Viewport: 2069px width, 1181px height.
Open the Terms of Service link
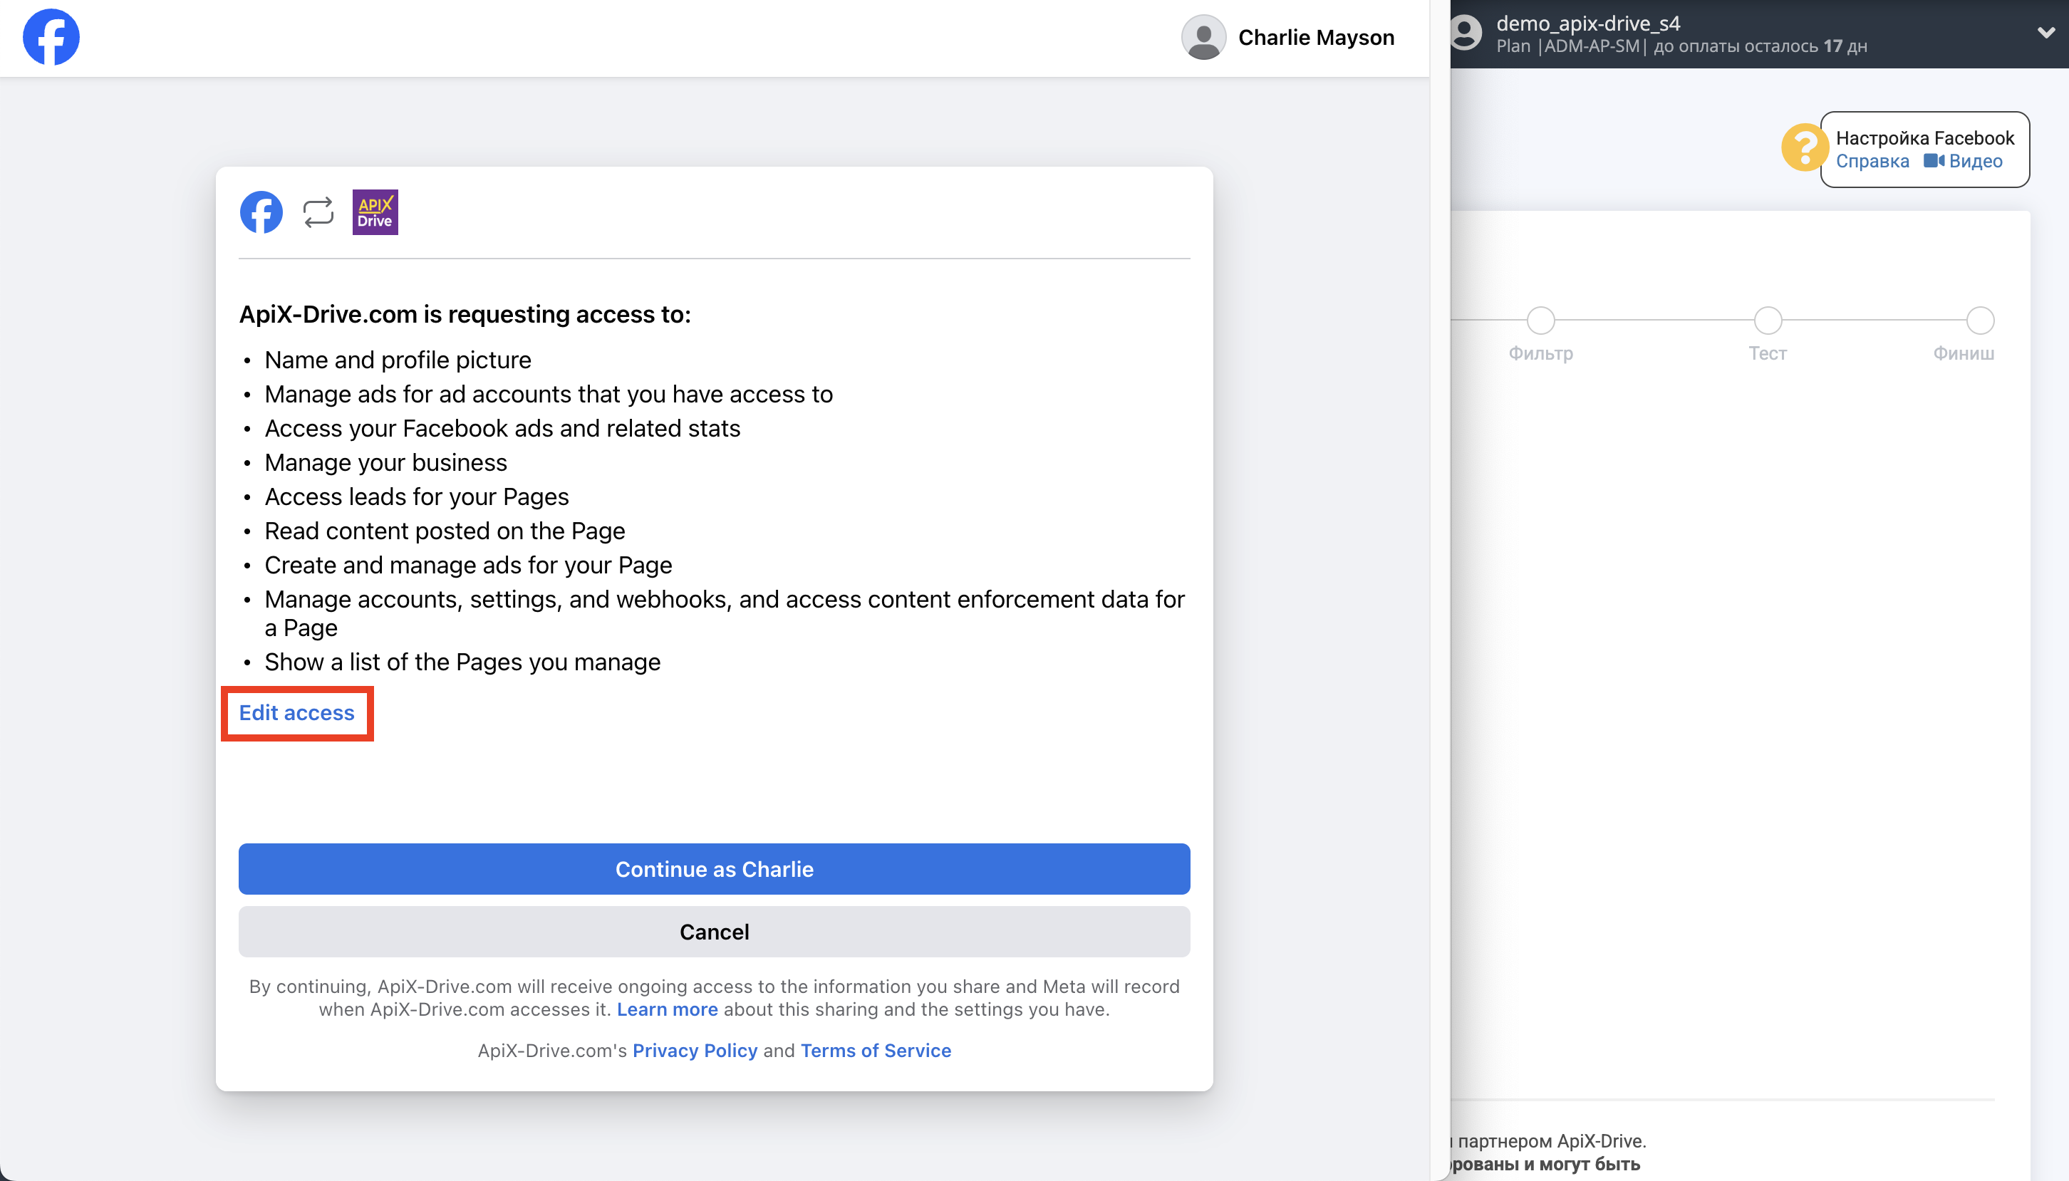[875, 1051]
